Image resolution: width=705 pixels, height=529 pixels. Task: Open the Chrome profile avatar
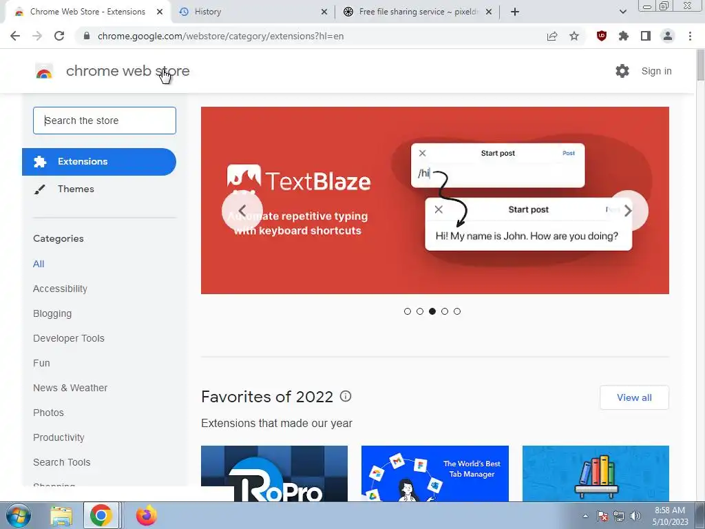click(668, 36)
